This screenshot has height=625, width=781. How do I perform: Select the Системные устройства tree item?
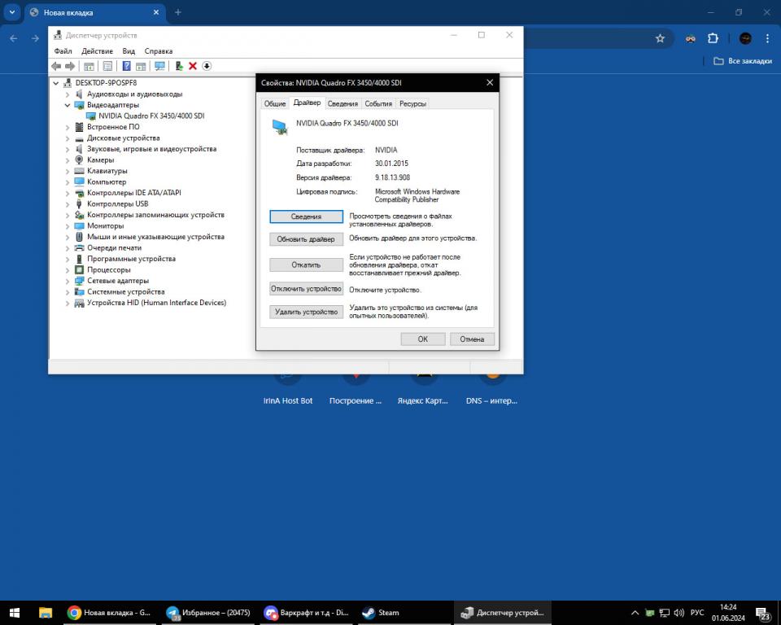(x=126, y=291)
